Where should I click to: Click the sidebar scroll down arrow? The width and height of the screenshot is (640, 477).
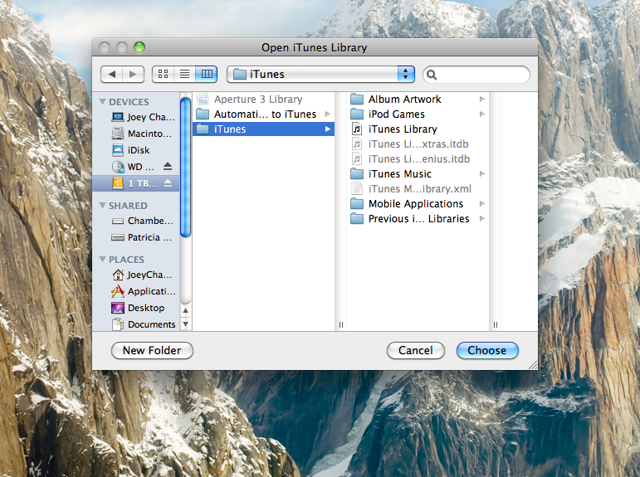185,324
